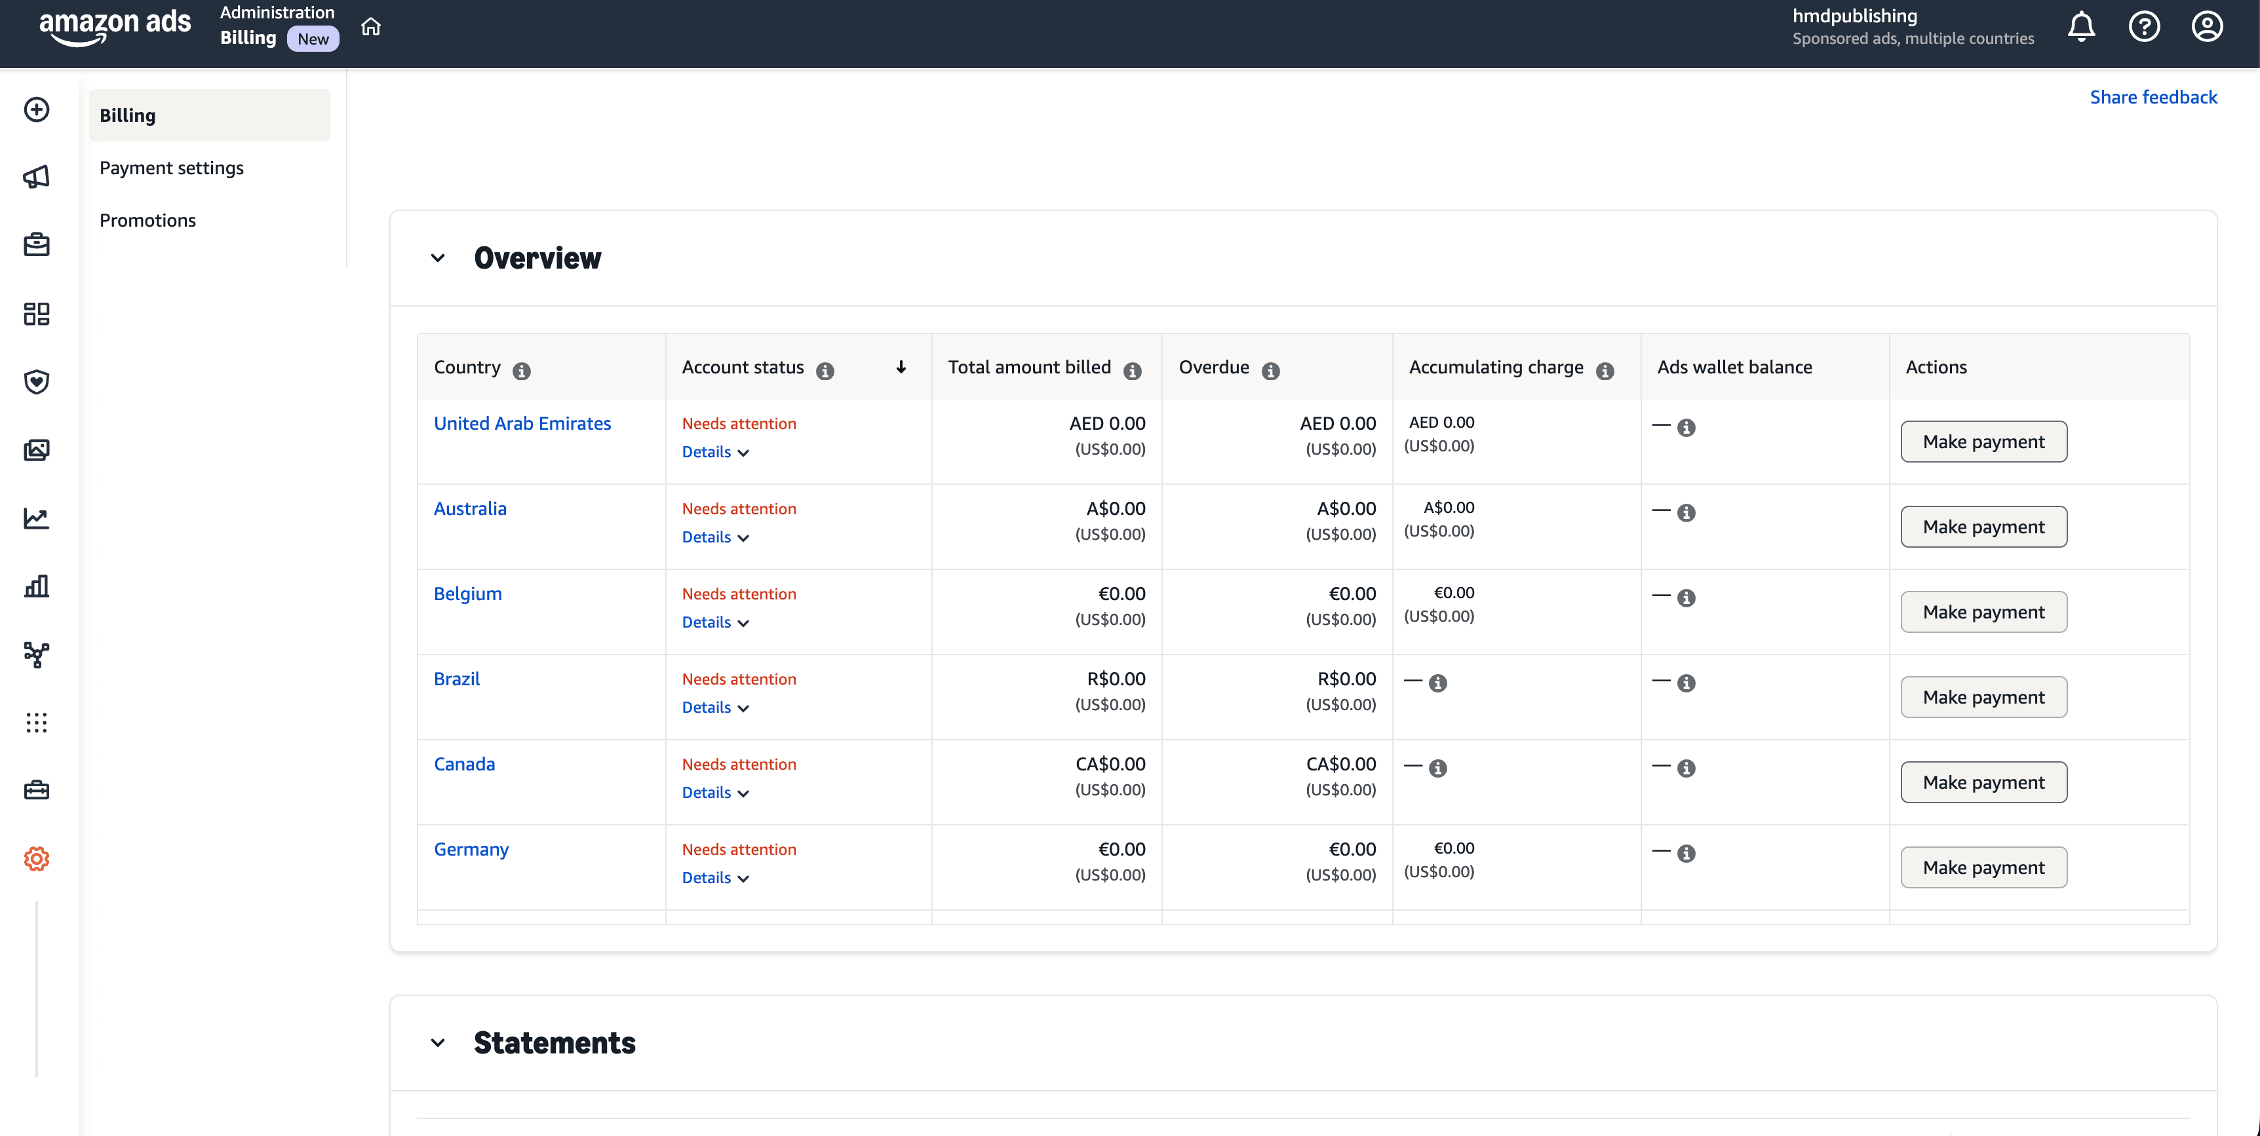Open the orange settings gear icon
2260x1136 pixels.
(x=36, y=859)
